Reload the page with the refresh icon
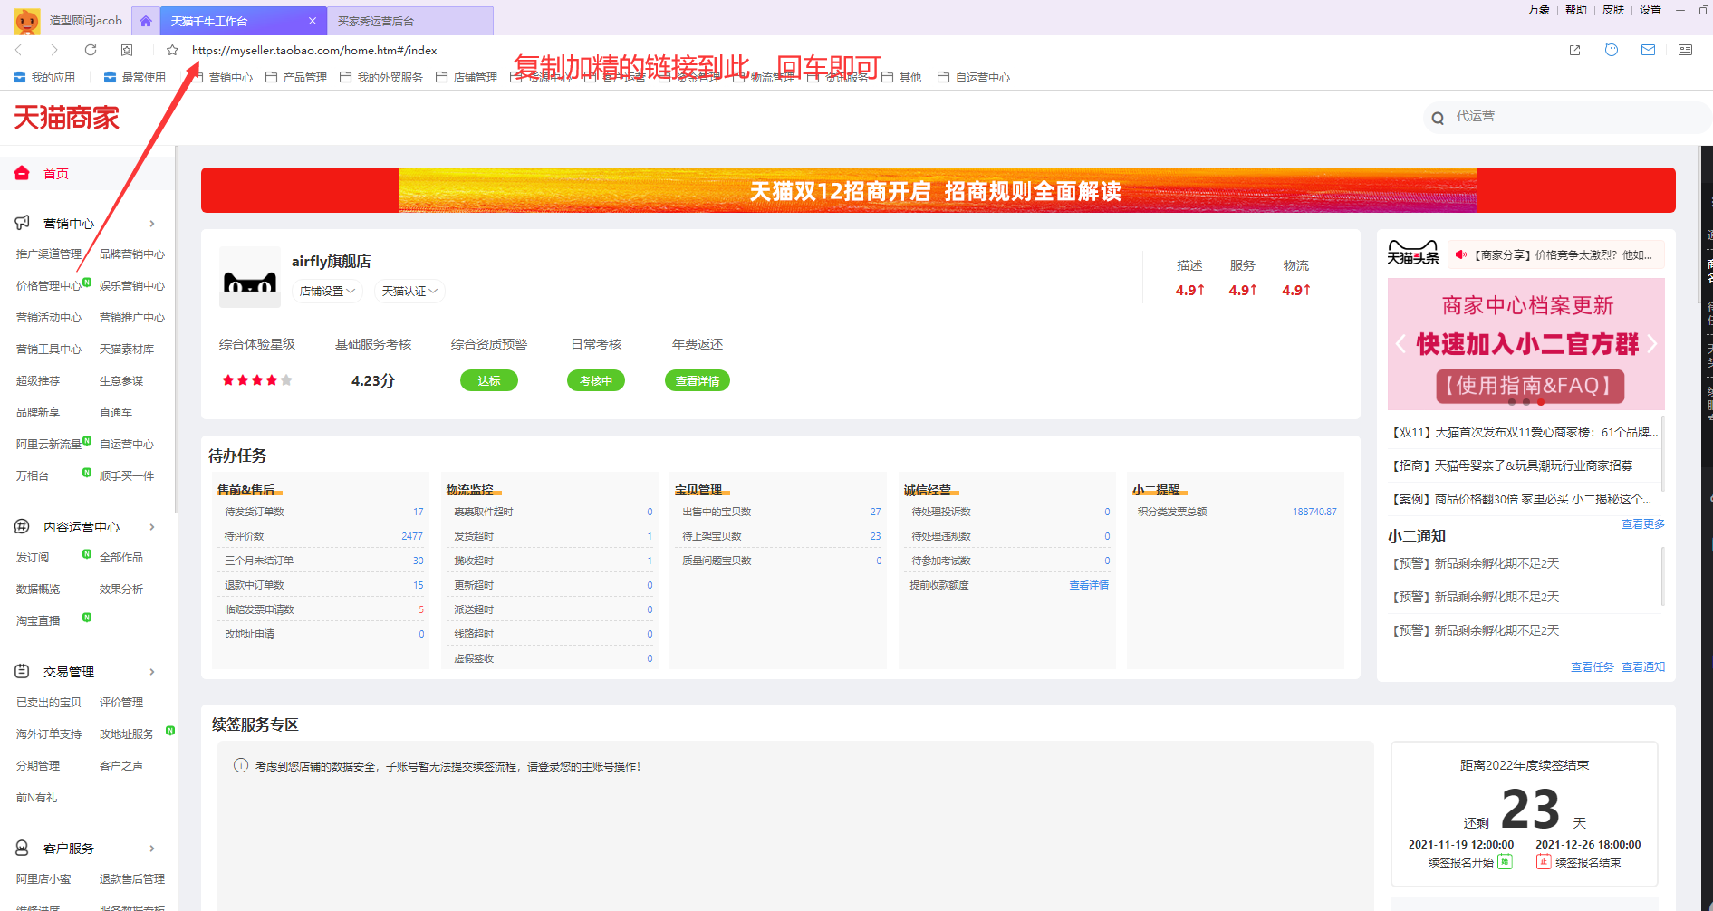Viewport: 1713px width, 911px height. pos(91,50)
